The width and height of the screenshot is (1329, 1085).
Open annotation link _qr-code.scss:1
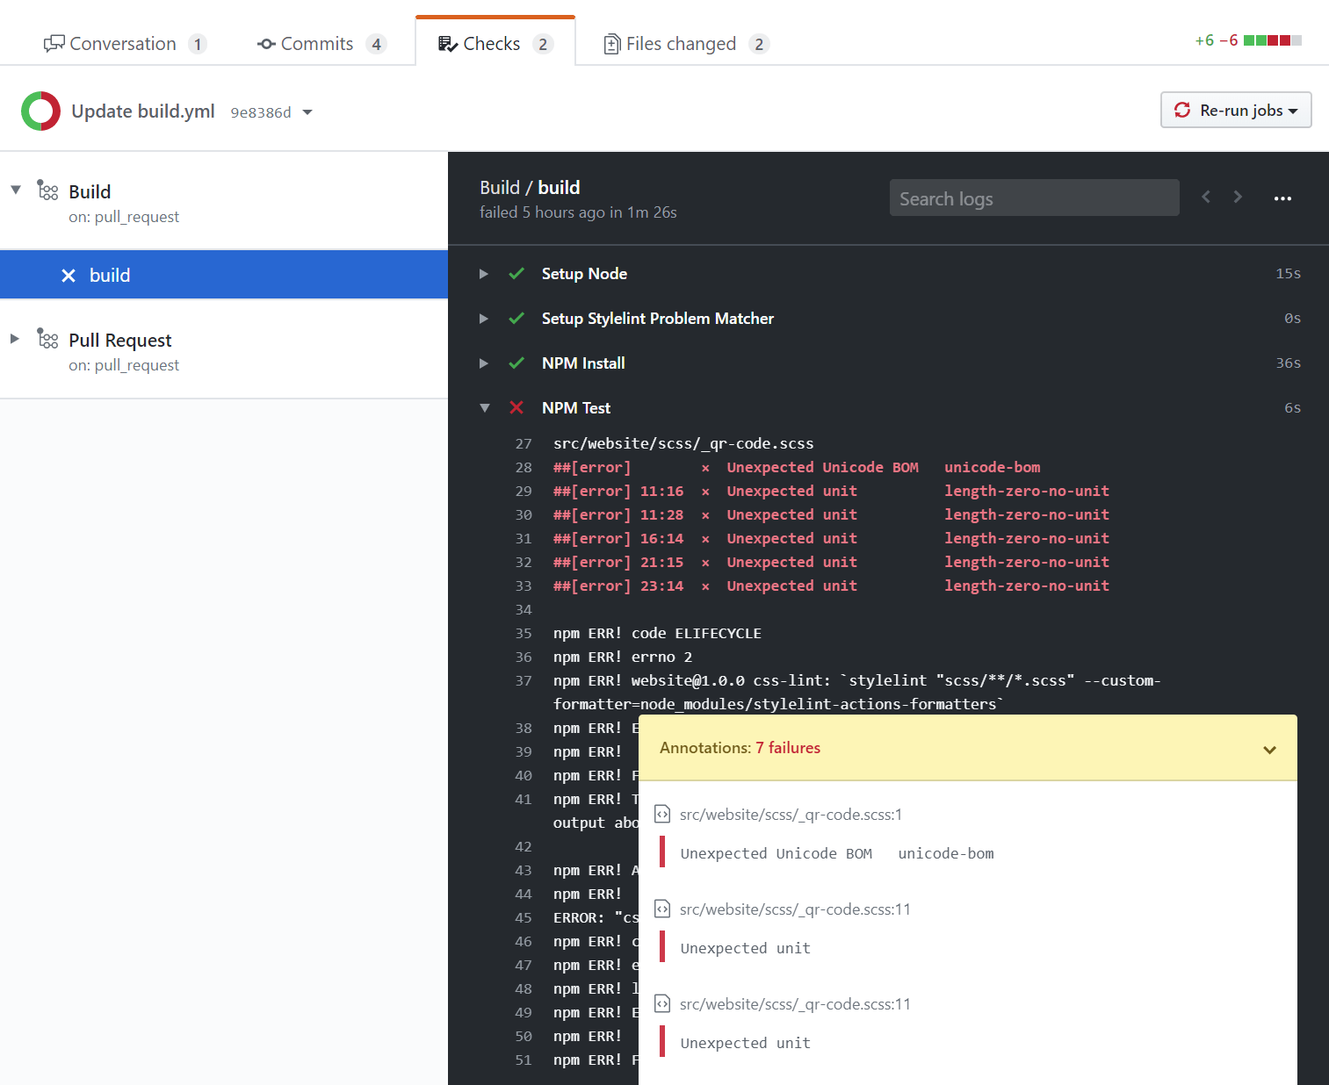click(x=791, y=815)
